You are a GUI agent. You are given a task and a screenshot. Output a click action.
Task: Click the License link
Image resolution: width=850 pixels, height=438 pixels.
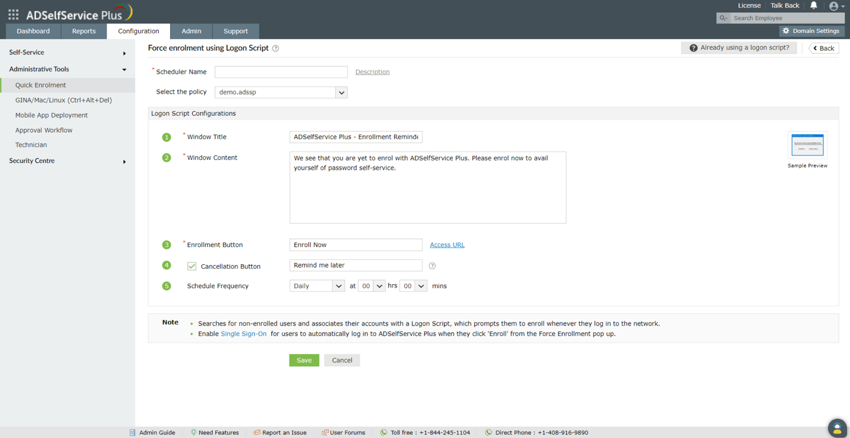749,6
